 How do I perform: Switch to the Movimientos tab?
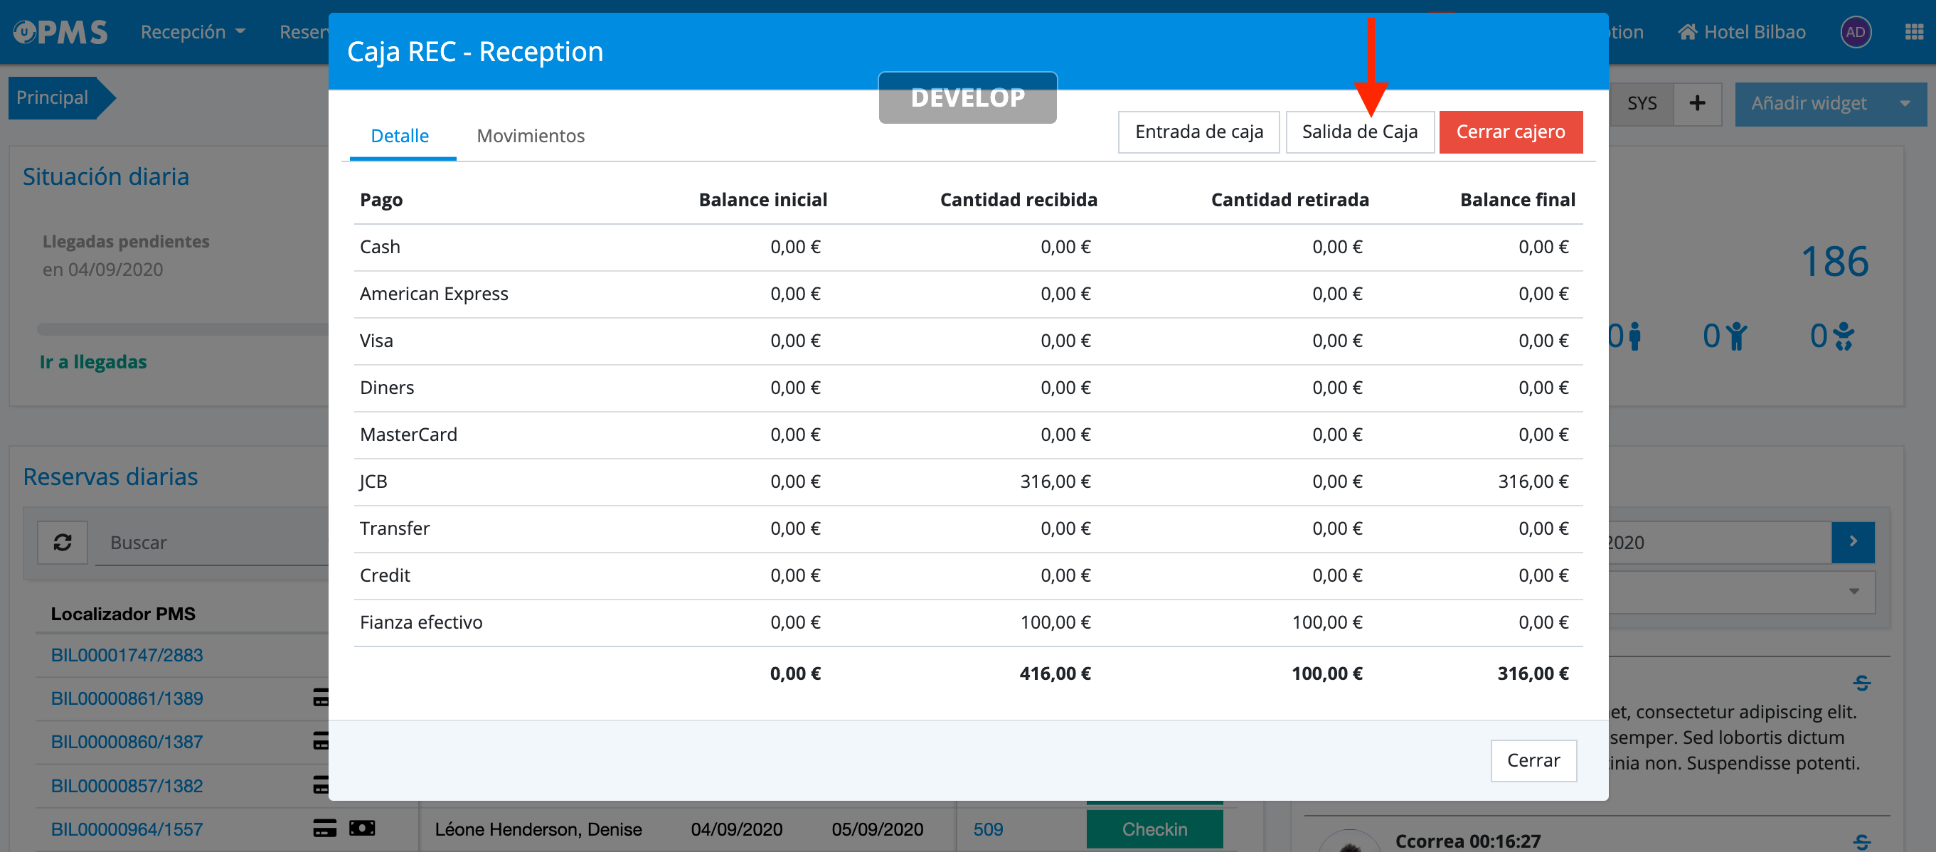click(x=530, y=136)
